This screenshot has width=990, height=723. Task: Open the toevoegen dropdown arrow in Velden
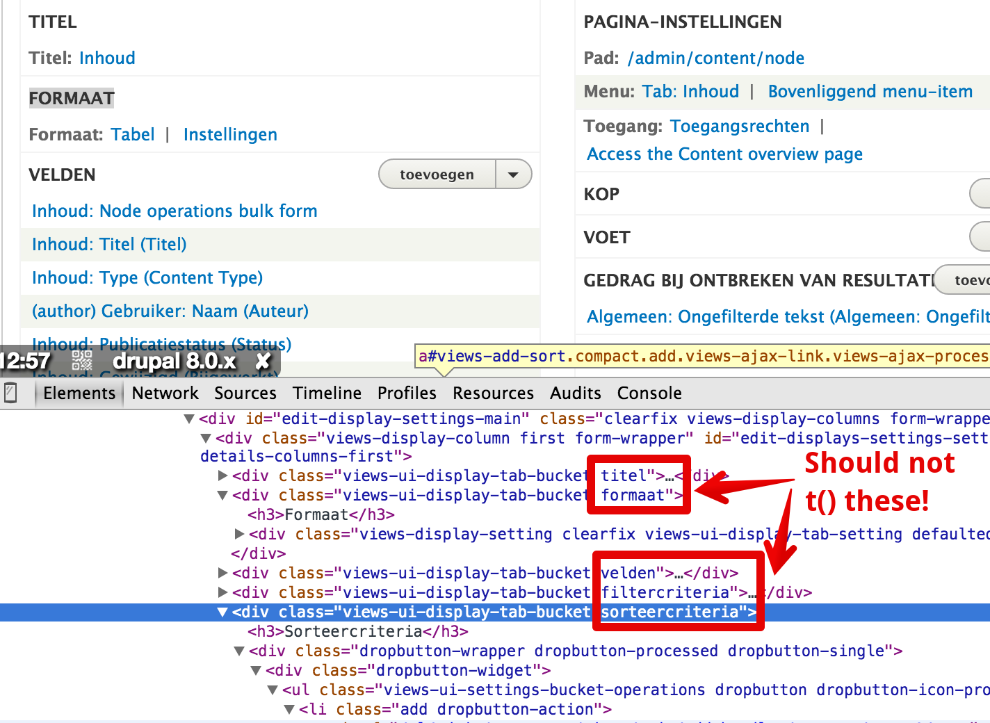tap(514, 174)
